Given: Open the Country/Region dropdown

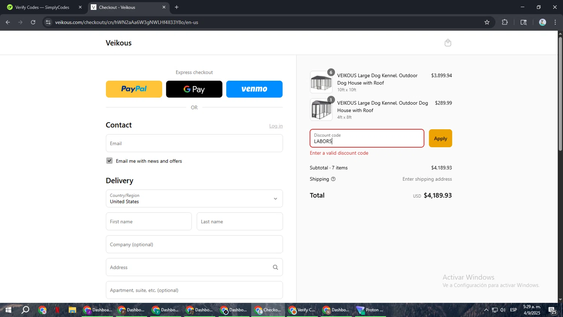Looking at the screenshot, I should coord(194,198).
